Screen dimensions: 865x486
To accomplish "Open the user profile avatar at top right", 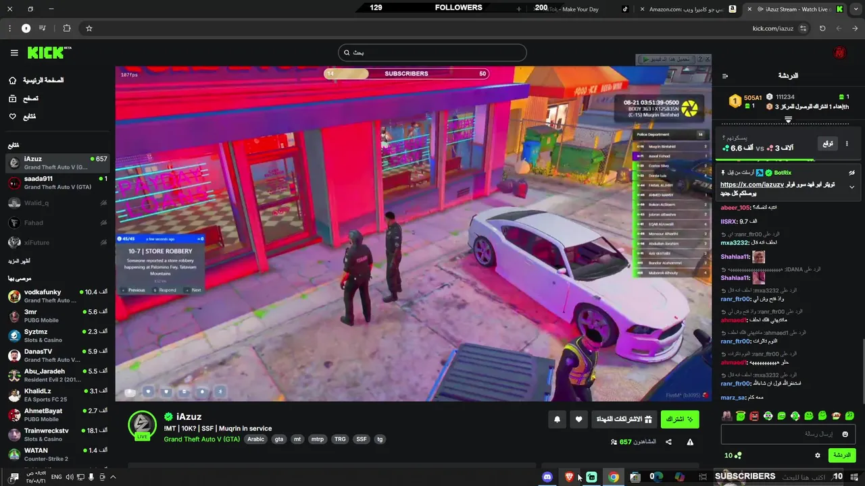I will click(840, 53).
